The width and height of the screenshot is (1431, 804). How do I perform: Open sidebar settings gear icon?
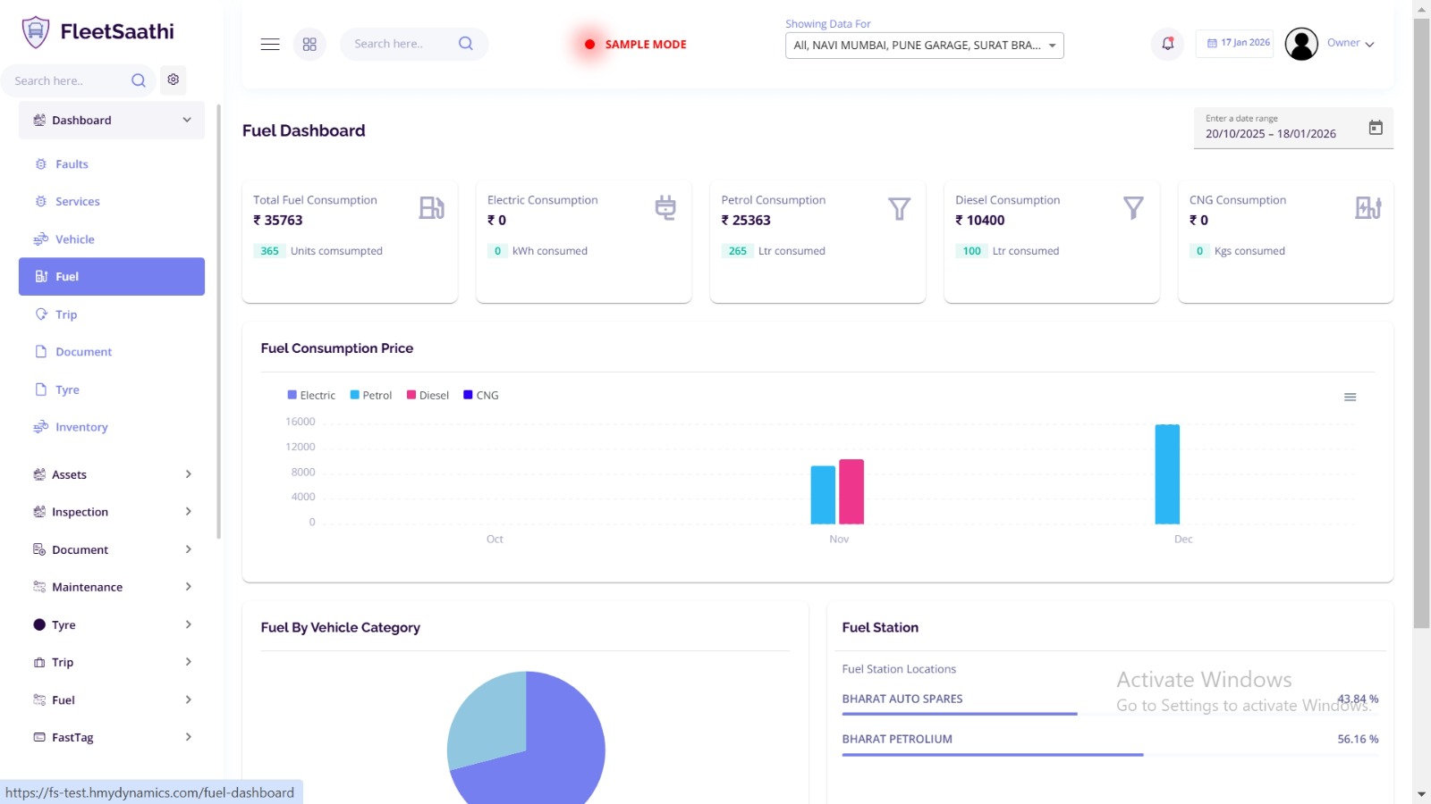point(174,80)
